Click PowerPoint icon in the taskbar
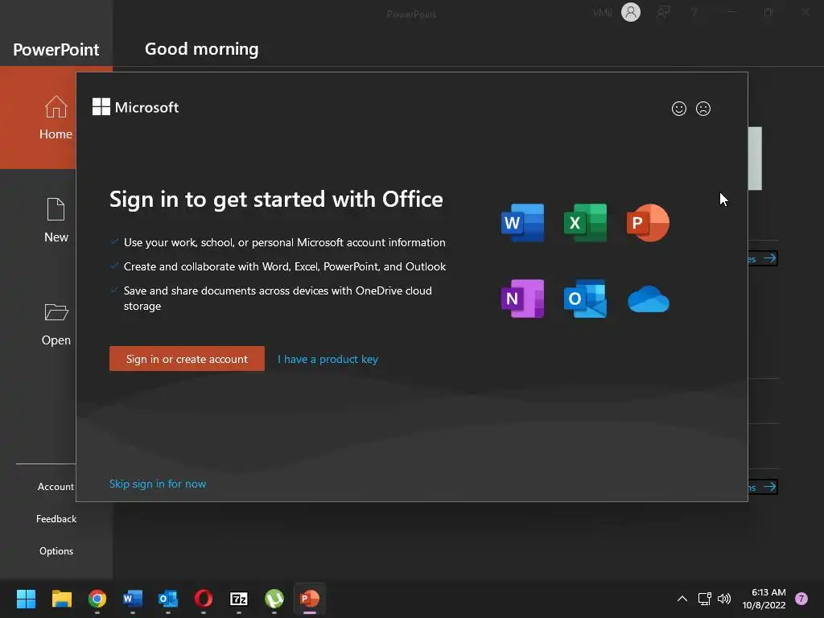 tap(310, 599)
